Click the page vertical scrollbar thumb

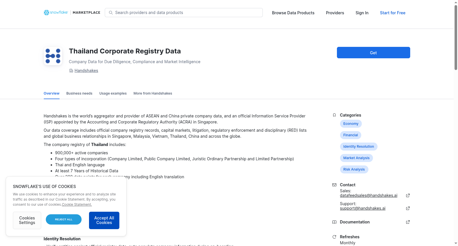[456, 37]
